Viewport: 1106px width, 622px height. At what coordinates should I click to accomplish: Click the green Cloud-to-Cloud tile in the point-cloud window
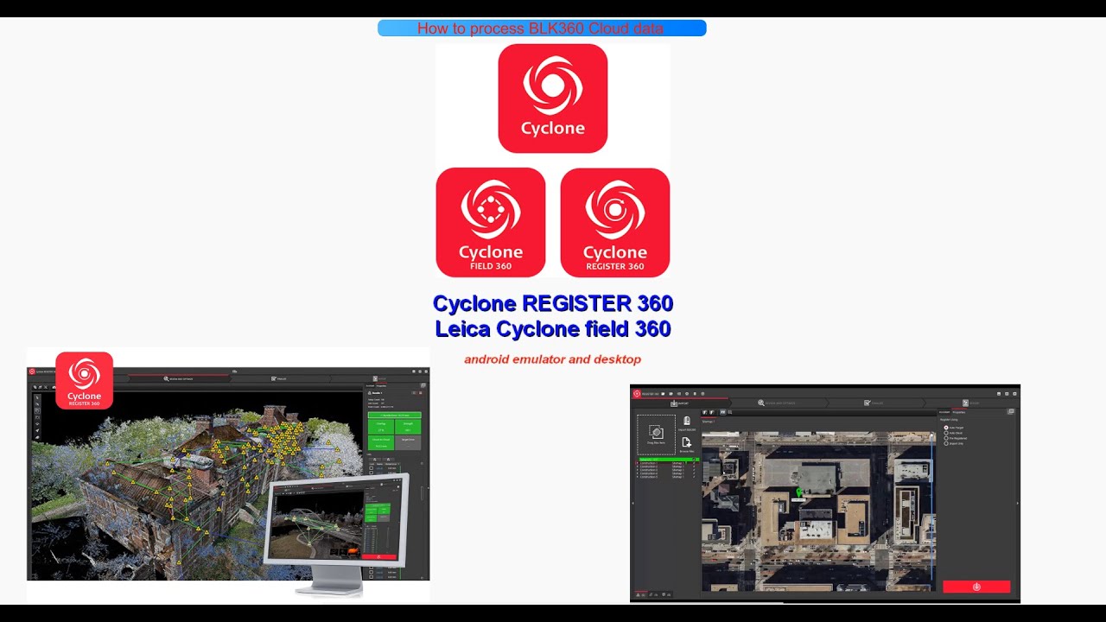click(381, 442)
